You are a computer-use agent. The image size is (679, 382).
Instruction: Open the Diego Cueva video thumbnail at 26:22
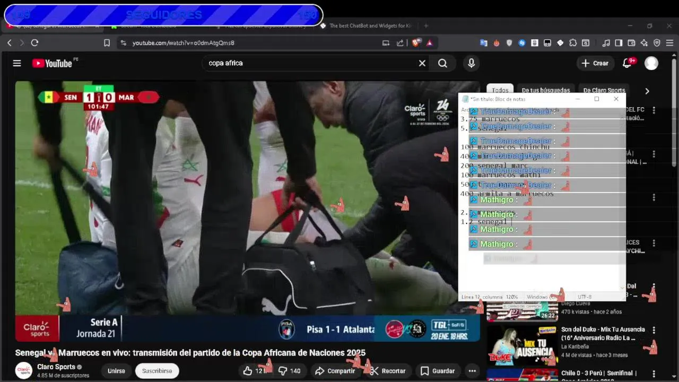(x=522, y=311)
